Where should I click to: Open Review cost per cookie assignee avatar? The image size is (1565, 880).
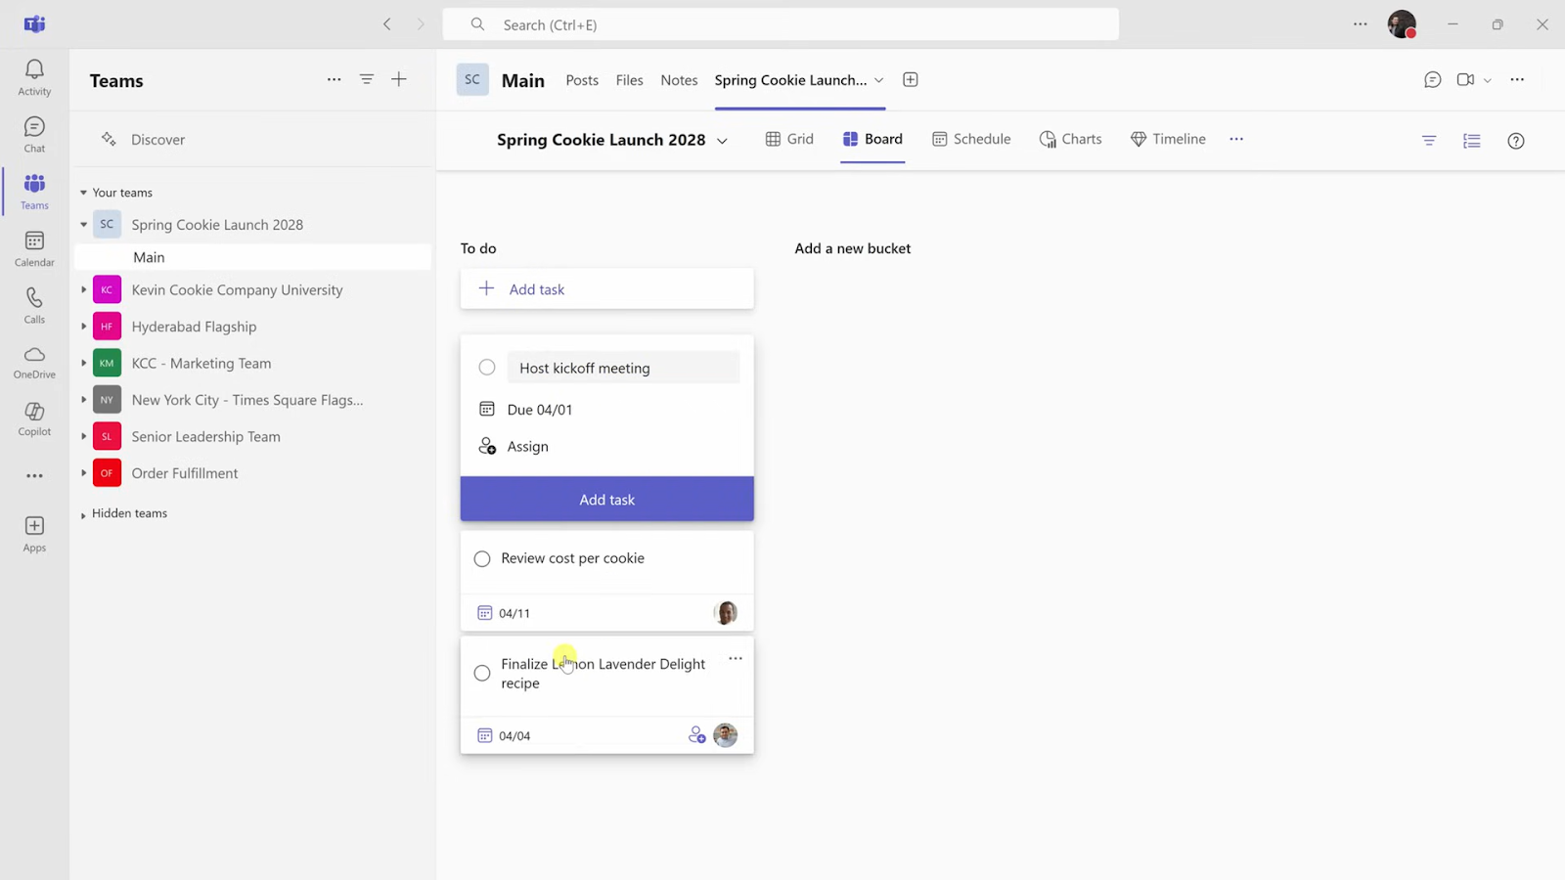click(x=726, y=613)
